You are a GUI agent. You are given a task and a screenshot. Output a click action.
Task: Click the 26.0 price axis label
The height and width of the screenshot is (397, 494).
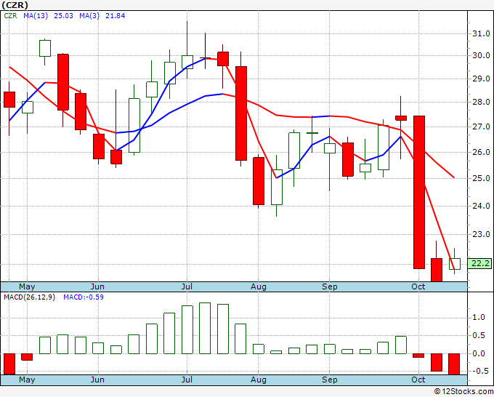(481, 152)
